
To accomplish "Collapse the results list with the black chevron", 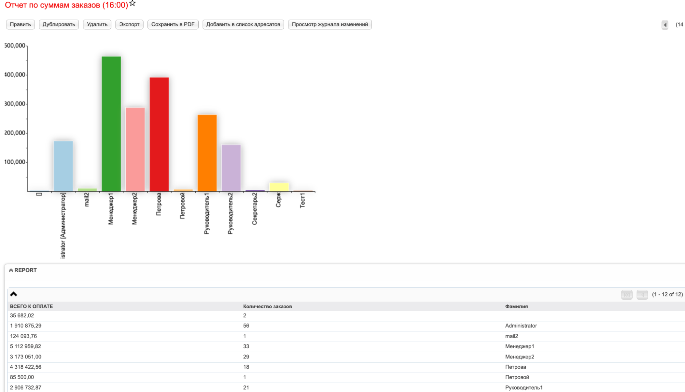I will pyautogui.click(x=14, y=294).
